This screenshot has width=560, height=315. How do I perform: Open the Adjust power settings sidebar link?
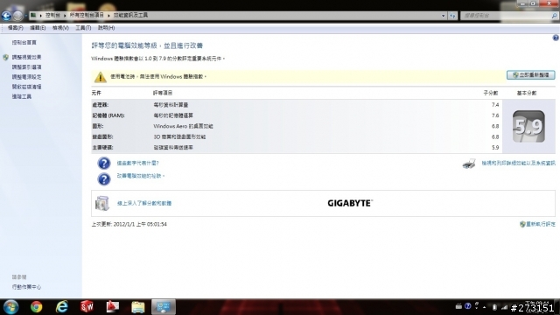[26, 77]
